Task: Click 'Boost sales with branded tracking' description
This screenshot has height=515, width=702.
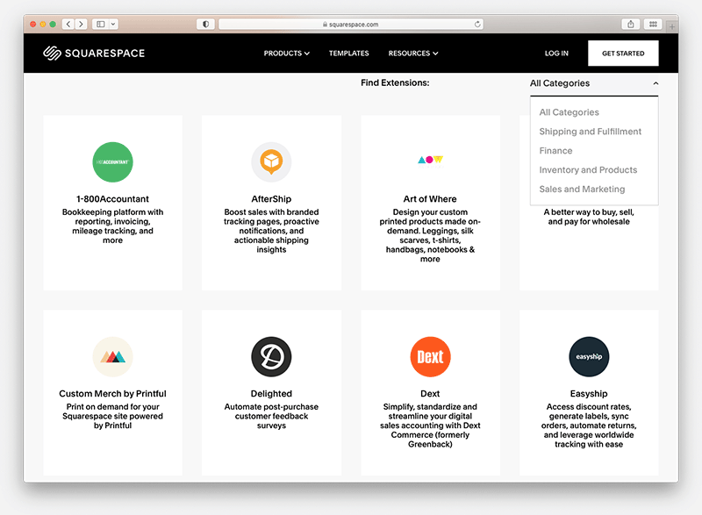Action: [271, 231]
